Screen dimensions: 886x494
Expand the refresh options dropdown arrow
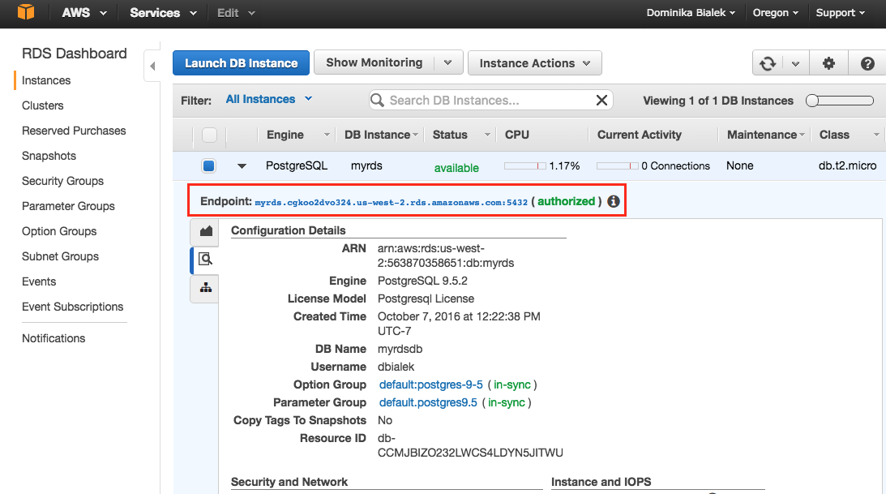(795, 63)
